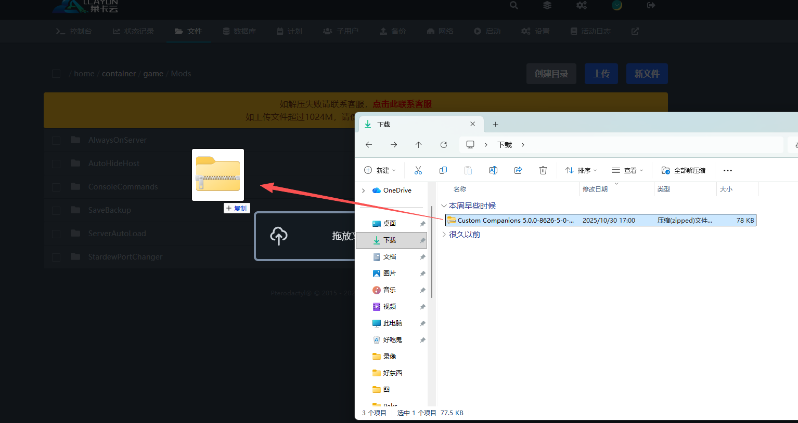Click the delete trash icon in Explorer
Screen dimensions: 798x423
click(x=543, y=170)
